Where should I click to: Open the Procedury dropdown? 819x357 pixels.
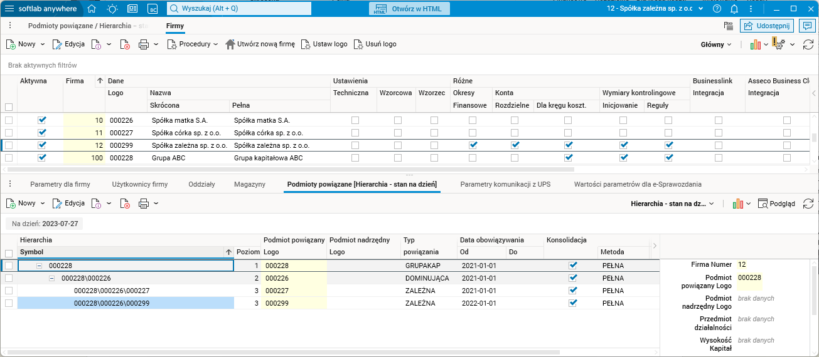pos(193,44)
